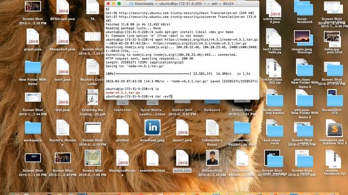
Task: Select the test1.java file icon
Action: click(63, 67)
